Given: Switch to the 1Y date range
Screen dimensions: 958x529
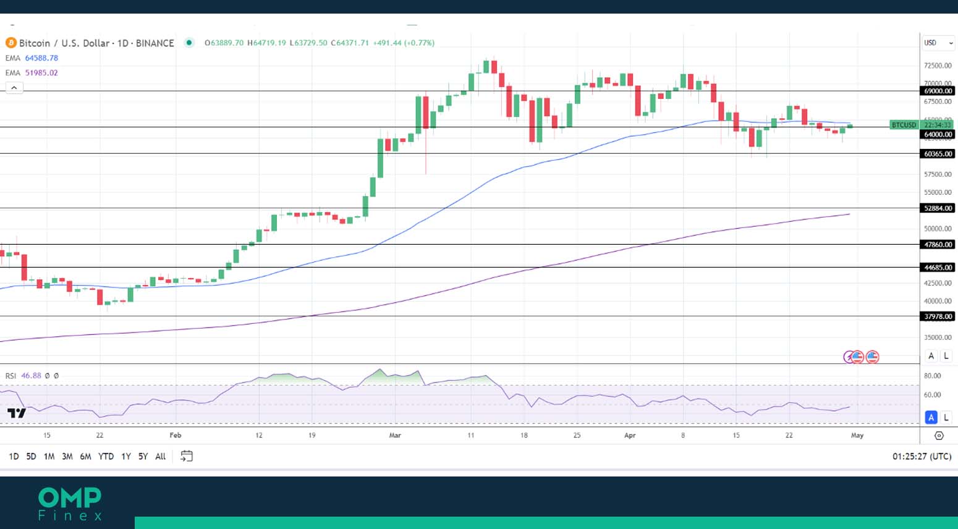Looking at the screenshot, I should (x=126, y=456).
